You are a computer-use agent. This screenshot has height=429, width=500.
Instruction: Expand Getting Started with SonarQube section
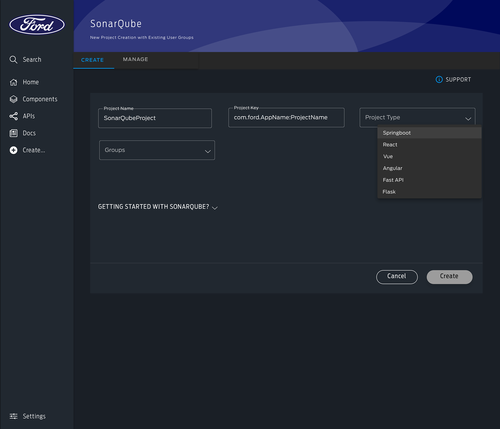pos(158,207)
